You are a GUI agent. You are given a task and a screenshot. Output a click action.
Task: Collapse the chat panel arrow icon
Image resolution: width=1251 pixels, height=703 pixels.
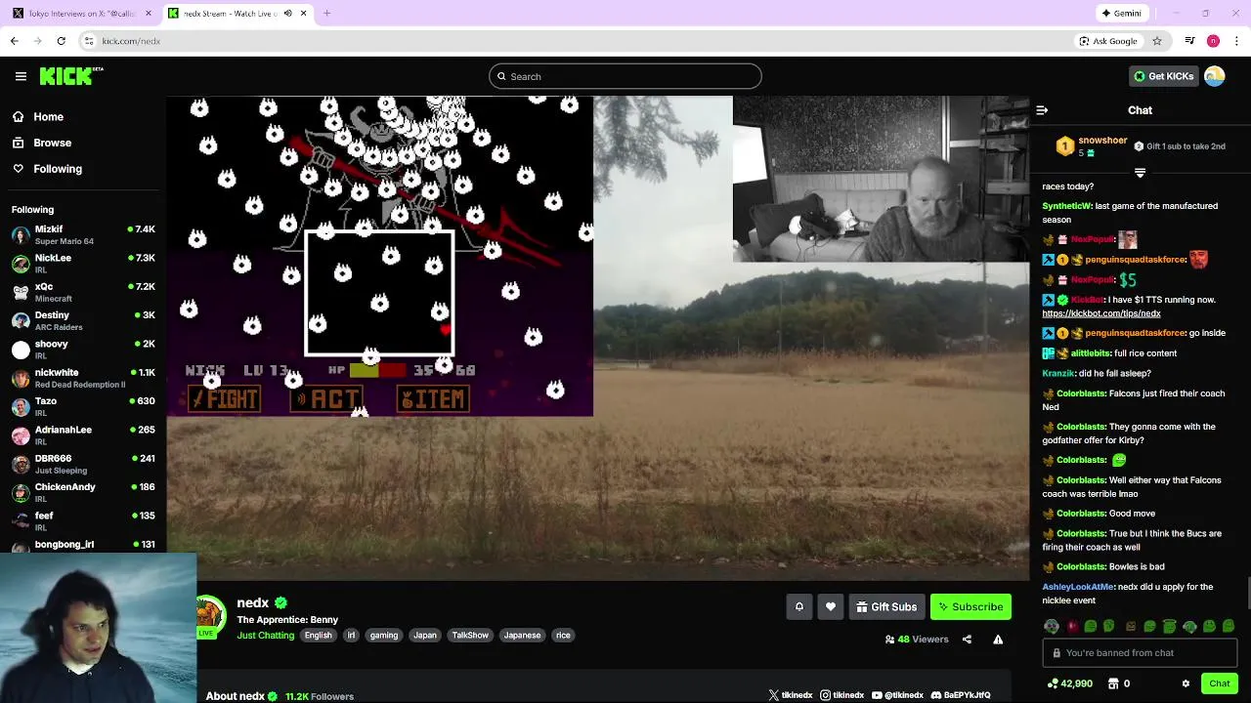(1042, 110)
